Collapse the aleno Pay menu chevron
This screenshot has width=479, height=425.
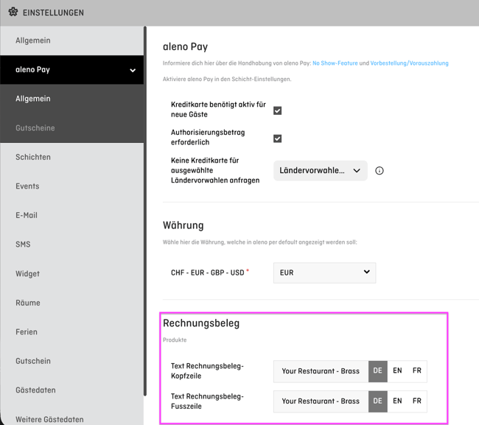133,70
